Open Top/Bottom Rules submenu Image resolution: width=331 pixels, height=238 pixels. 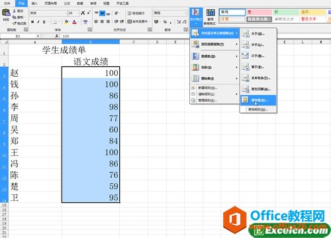click(214, 44)
